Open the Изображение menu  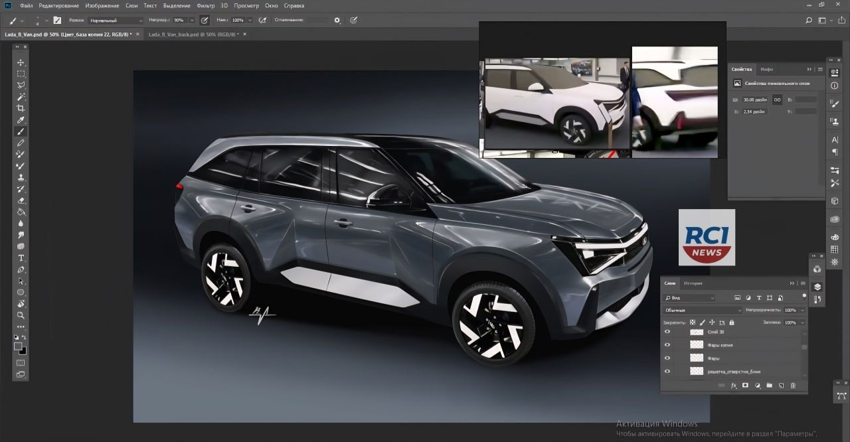(x=102, y=5)
